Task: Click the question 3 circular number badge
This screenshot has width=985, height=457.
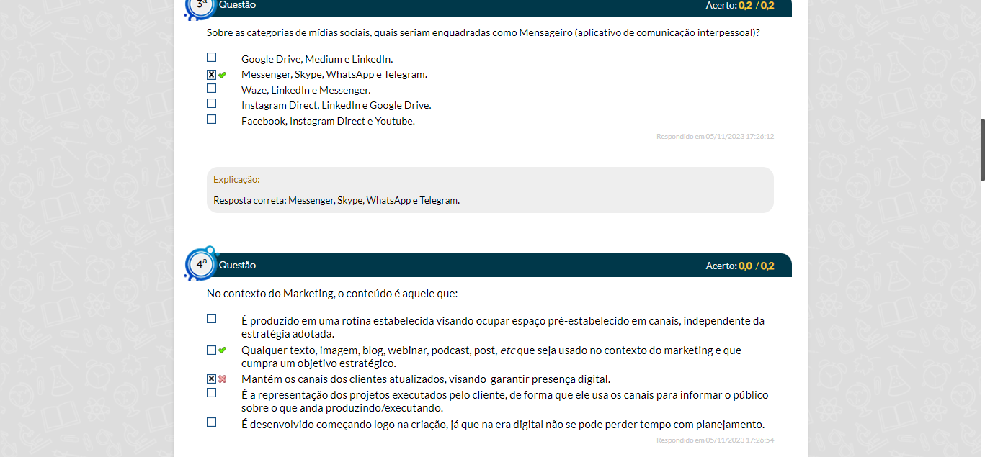Action: click(201, 6)
